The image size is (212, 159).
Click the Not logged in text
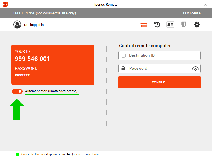pyautogui.click(x=34, y=25)
